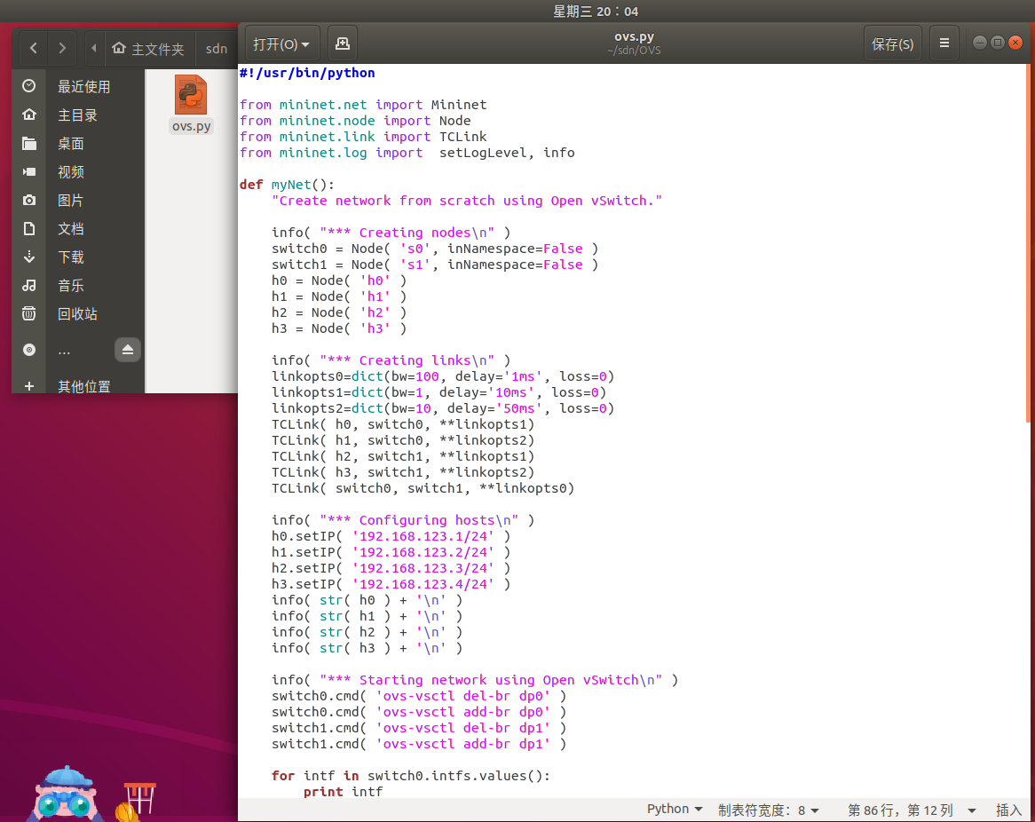Open 文档 folder in sidebar

(x=71, y=228)
